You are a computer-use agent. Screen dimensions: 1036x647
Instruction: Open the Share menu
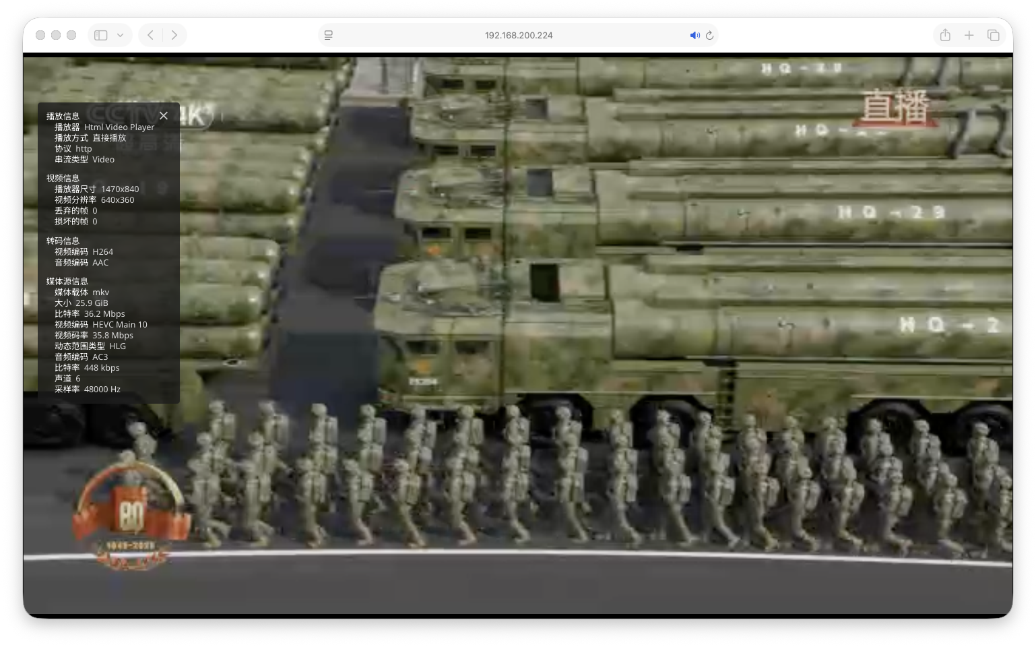tap(945, 35)
